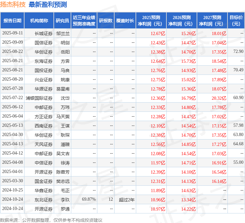Sort by 2025预测净利润 column header

pyautogui.click(x=151, y=20)
